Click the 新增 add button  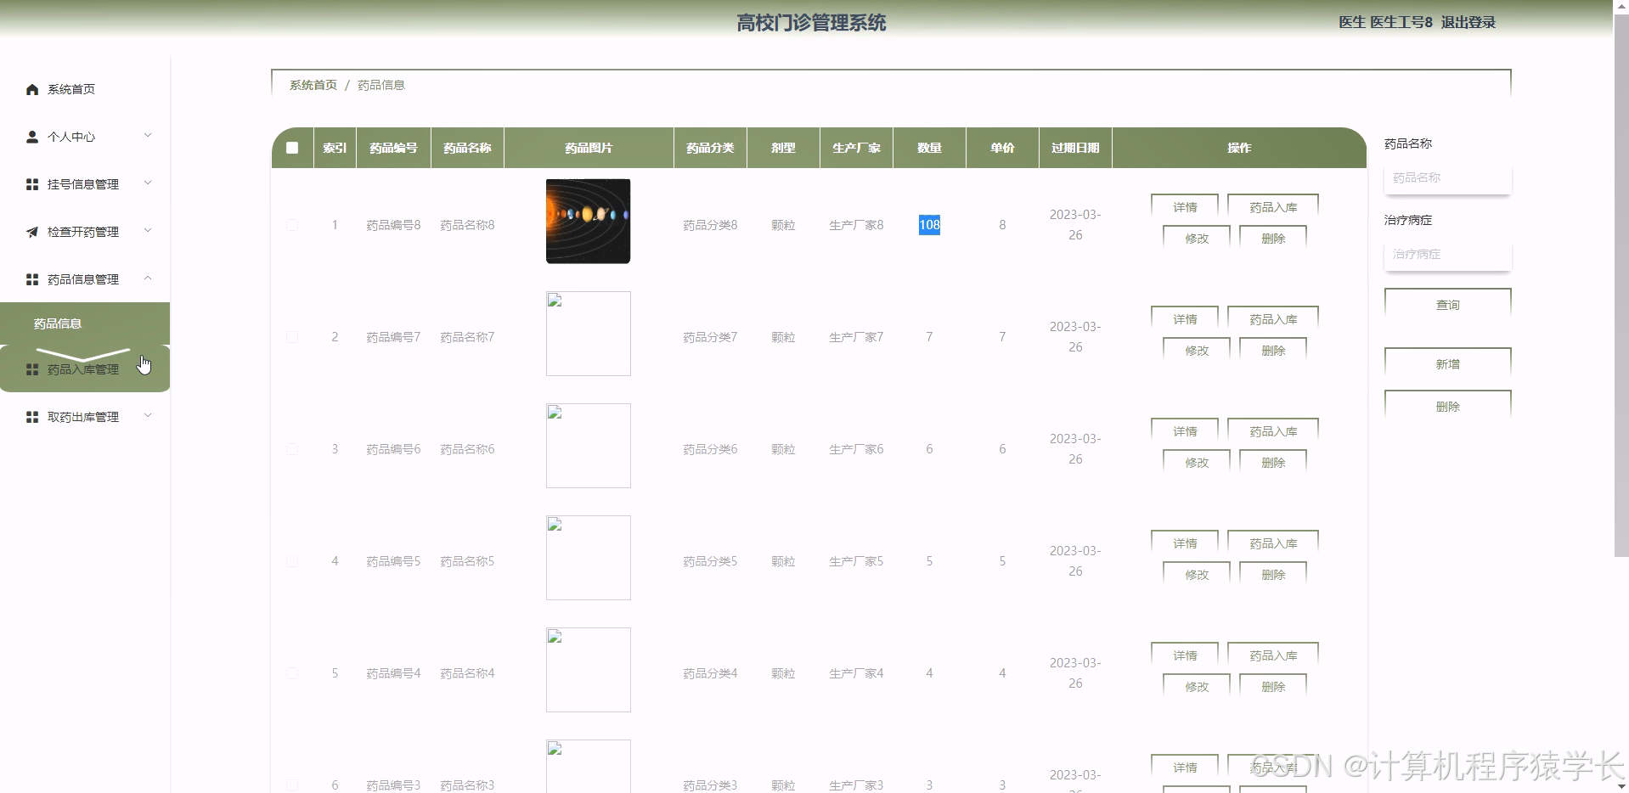(1448, 364)
